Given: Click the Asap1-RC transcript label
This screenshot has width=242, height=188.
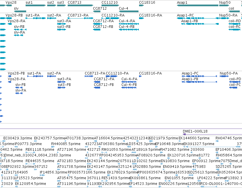Looking at the screenshot, I should pos(185,15).
